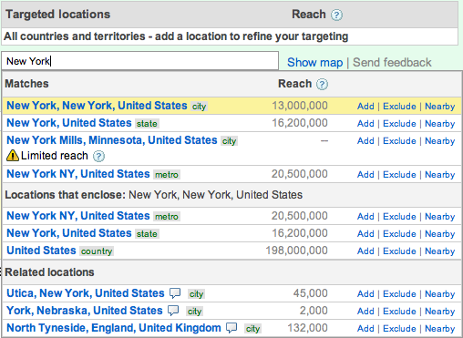Click the Reach help icon in Targeted locations header
Viewport: 463px width, 338px height.
pos(336,15)
